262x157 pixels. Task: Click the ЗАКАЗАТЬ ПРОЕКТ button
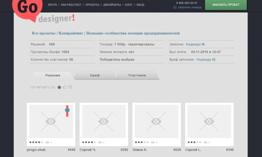click(x=226, y=5)
